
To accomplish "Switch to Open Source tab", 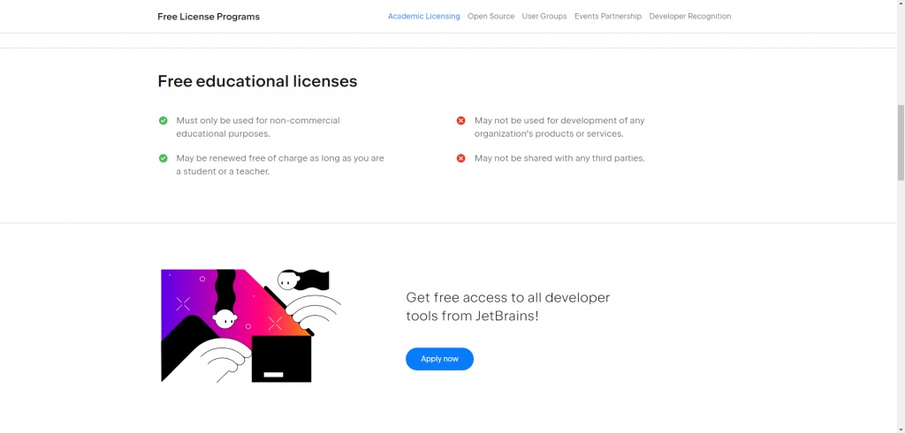I will click(491, 16).
